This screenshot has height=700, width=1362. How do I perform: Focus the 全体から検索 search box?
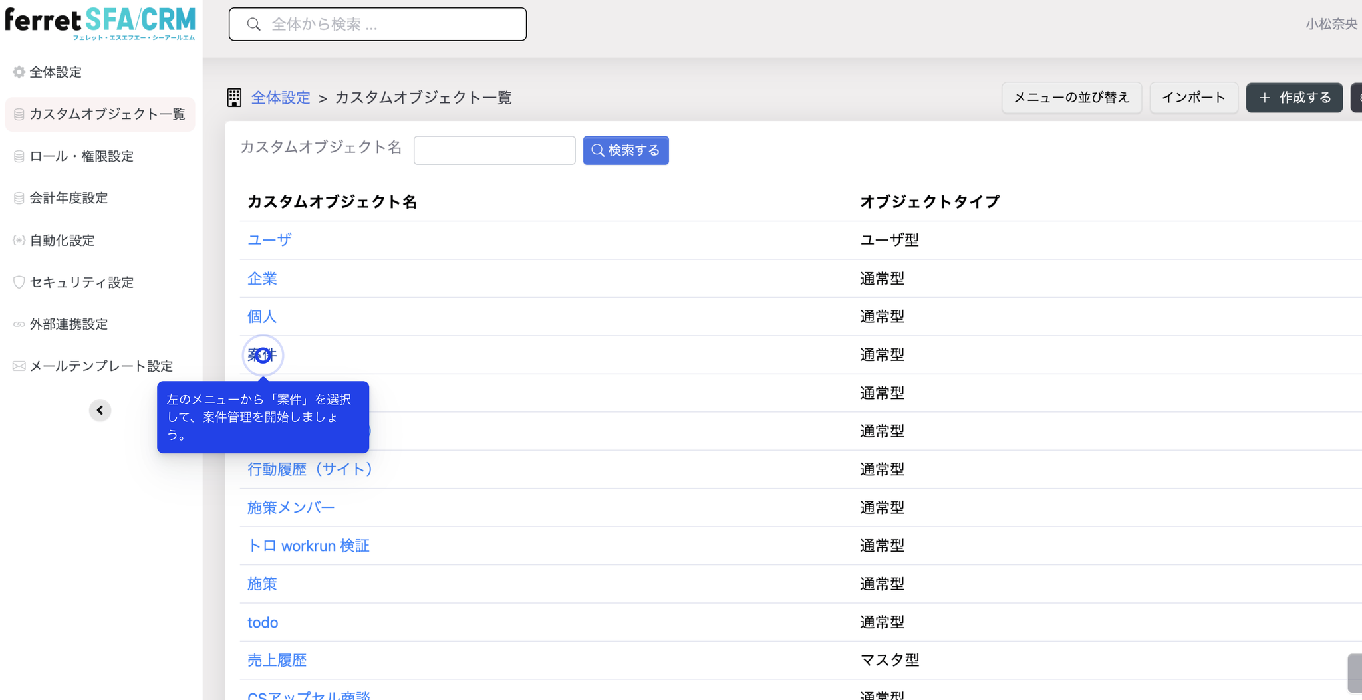pos(378,24)
